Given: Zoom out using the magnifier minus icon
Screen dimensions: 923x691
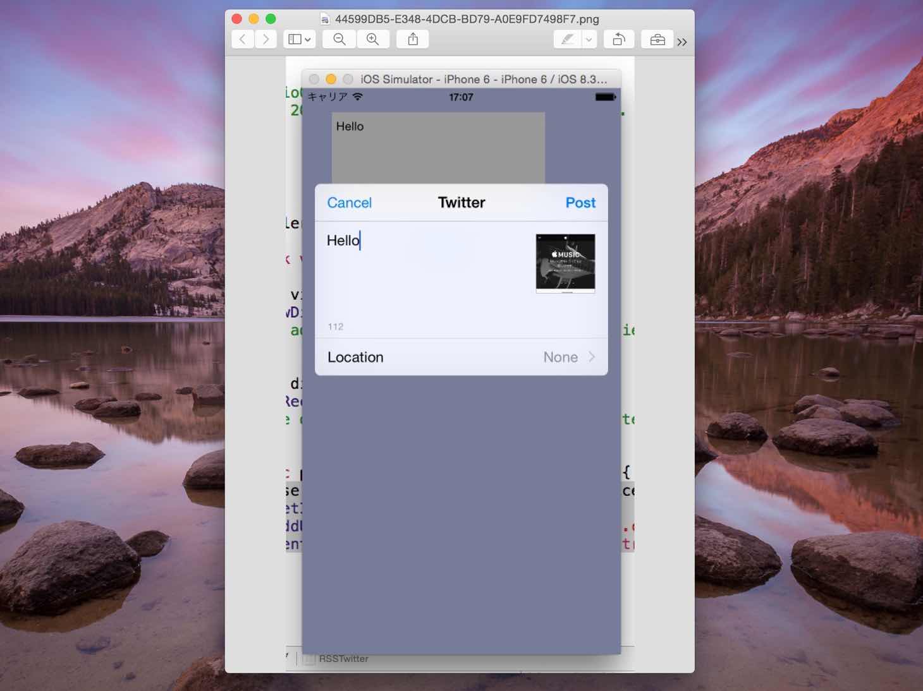Looking at the screenshot, I should (339, 39).
